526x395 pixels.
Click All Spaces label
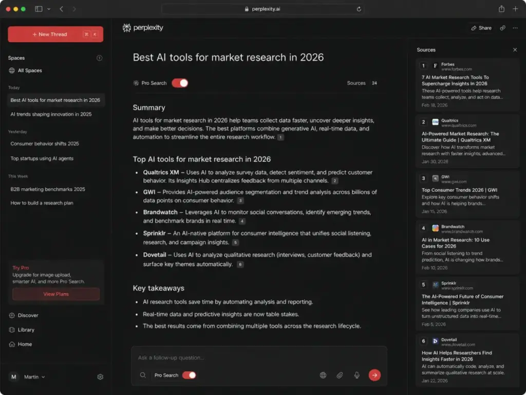[30, 70]
